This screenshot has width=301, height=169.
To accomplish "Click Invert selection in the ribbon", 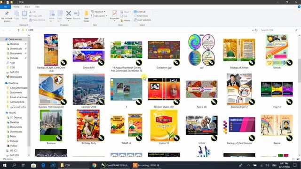I will tap(143, 20).
